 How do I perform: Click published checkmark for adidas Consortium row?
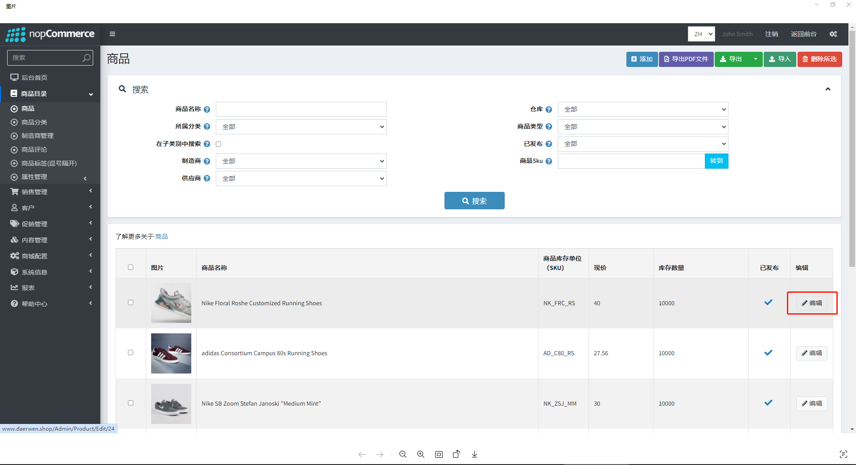tap(769, 353)
